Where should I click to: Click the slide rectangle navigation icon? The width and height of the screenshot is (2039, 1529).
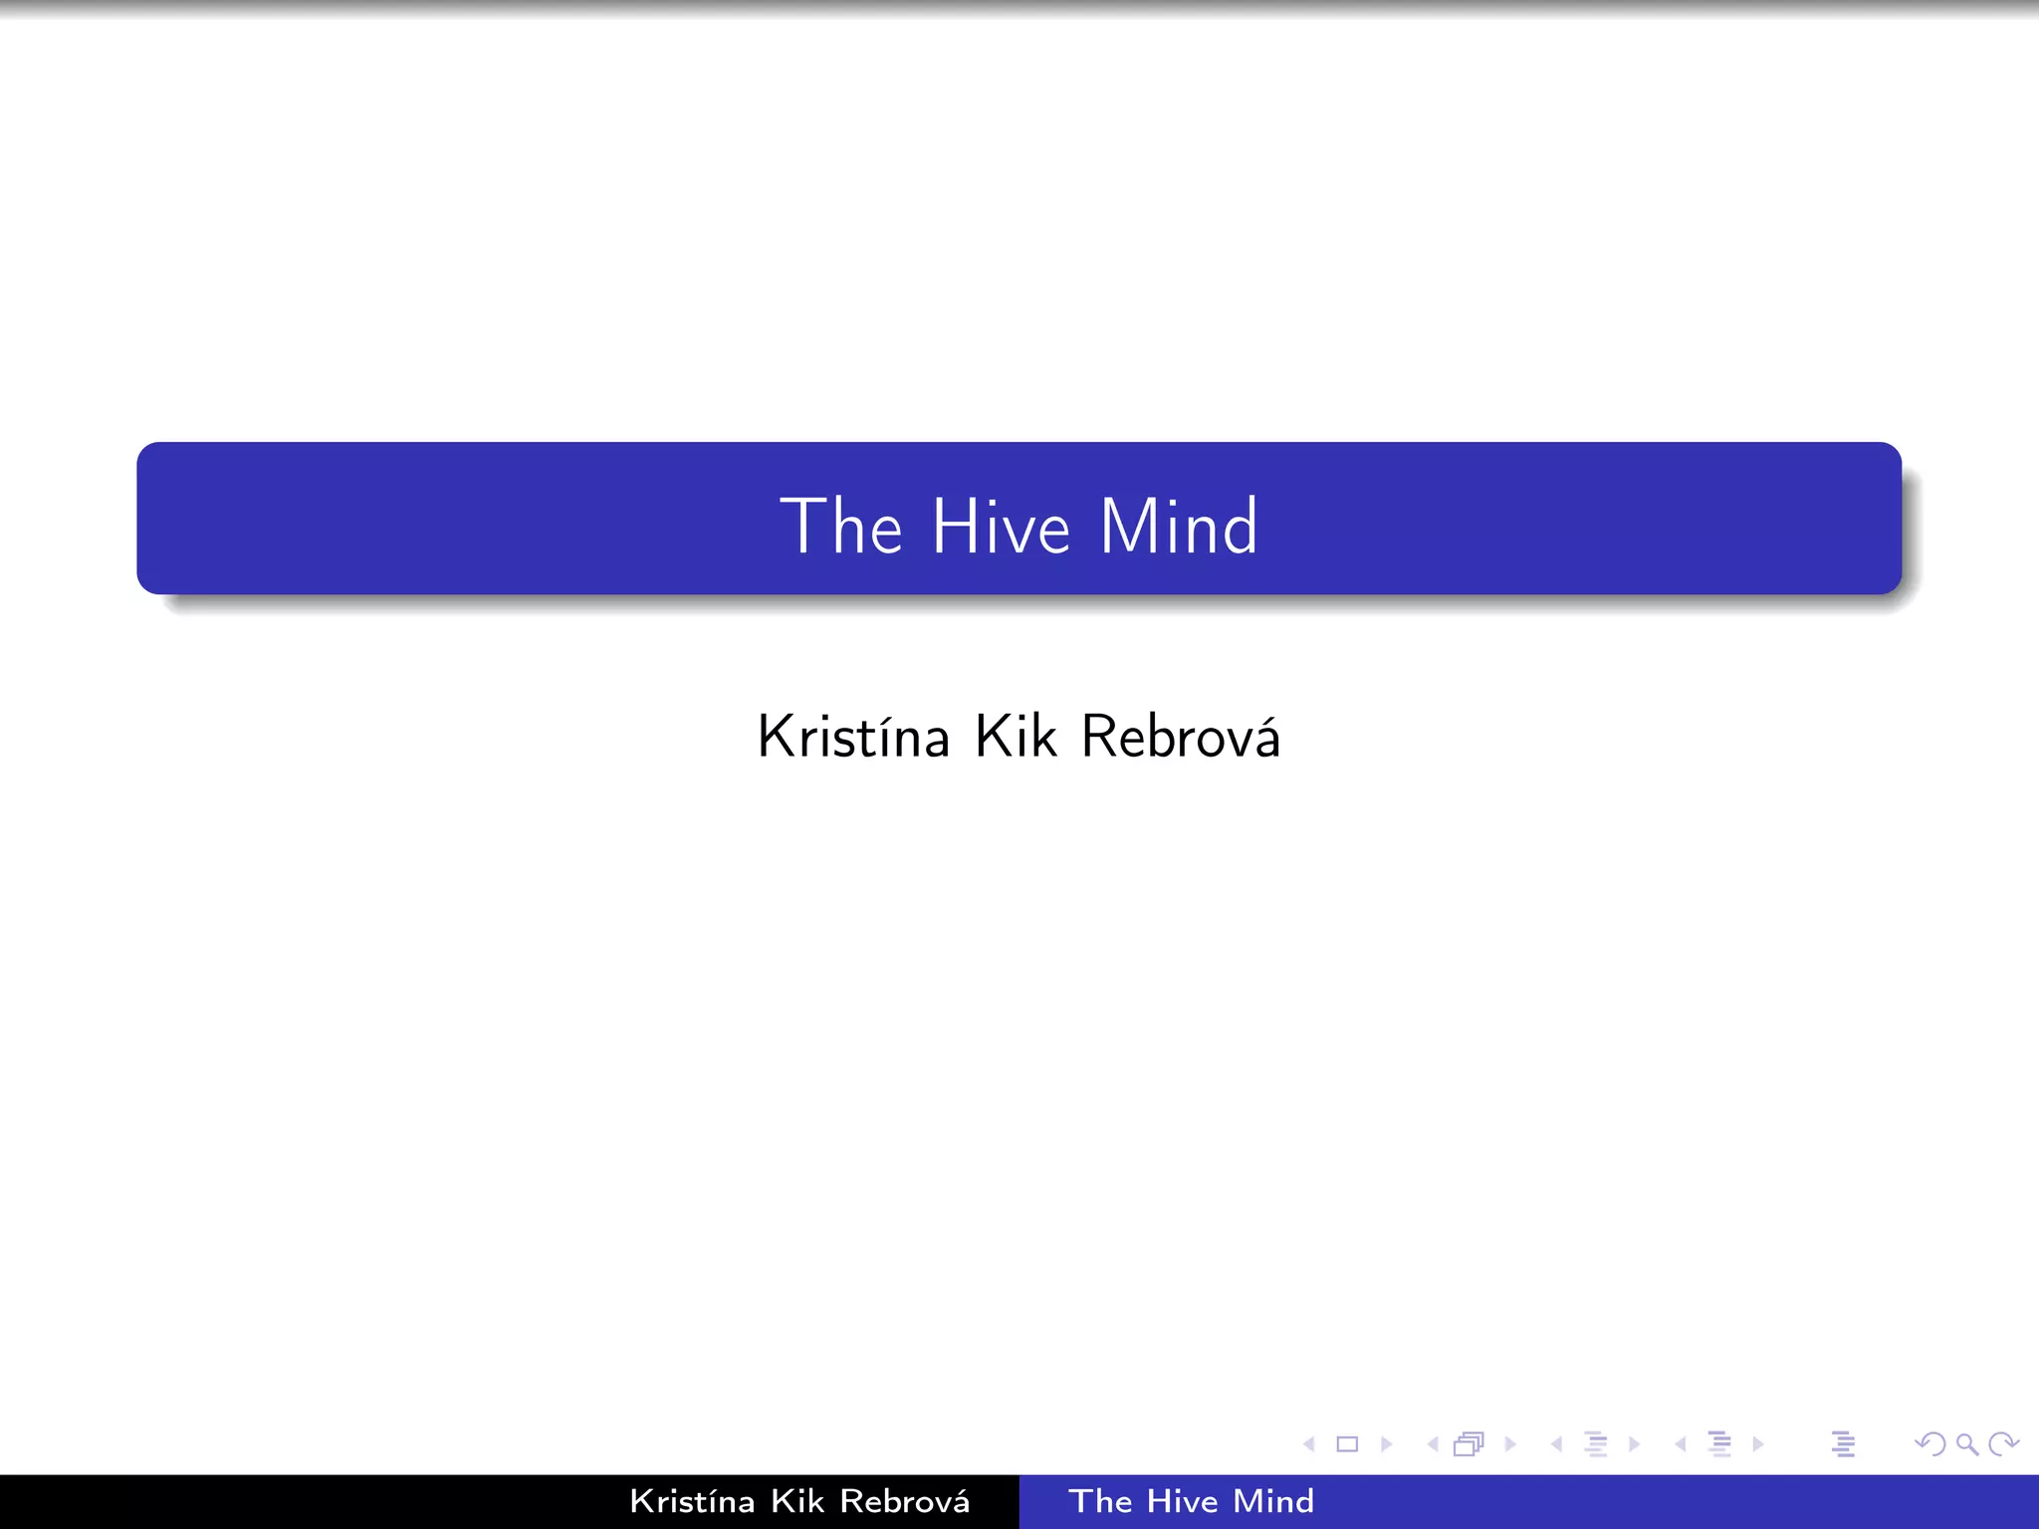tap(1347, 1444)
